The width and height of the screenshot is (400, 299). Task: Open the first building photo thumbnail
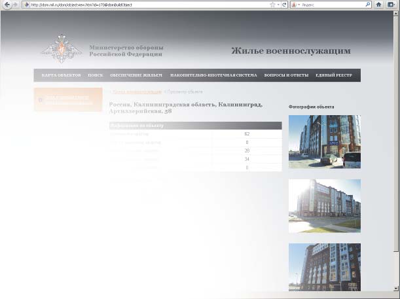click(324, 141)
